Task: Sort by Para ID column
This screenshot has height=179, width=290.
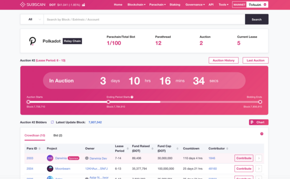Action: click(39, 149)
